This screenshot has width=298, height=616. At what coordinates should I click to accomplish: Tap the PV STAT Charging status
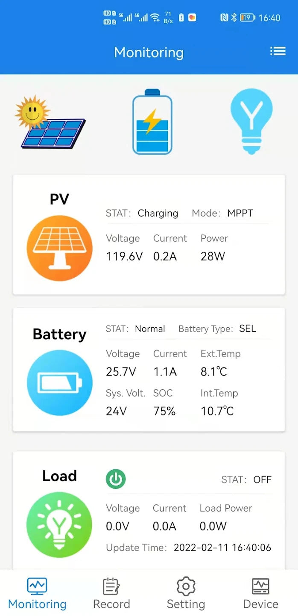[158, 213]
